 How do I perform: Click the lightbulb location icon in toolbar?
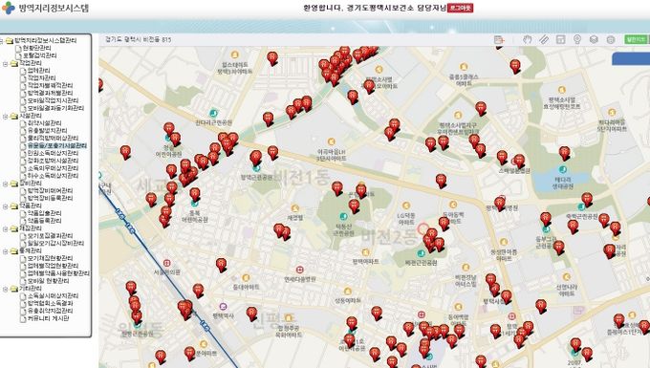point(577,39)
